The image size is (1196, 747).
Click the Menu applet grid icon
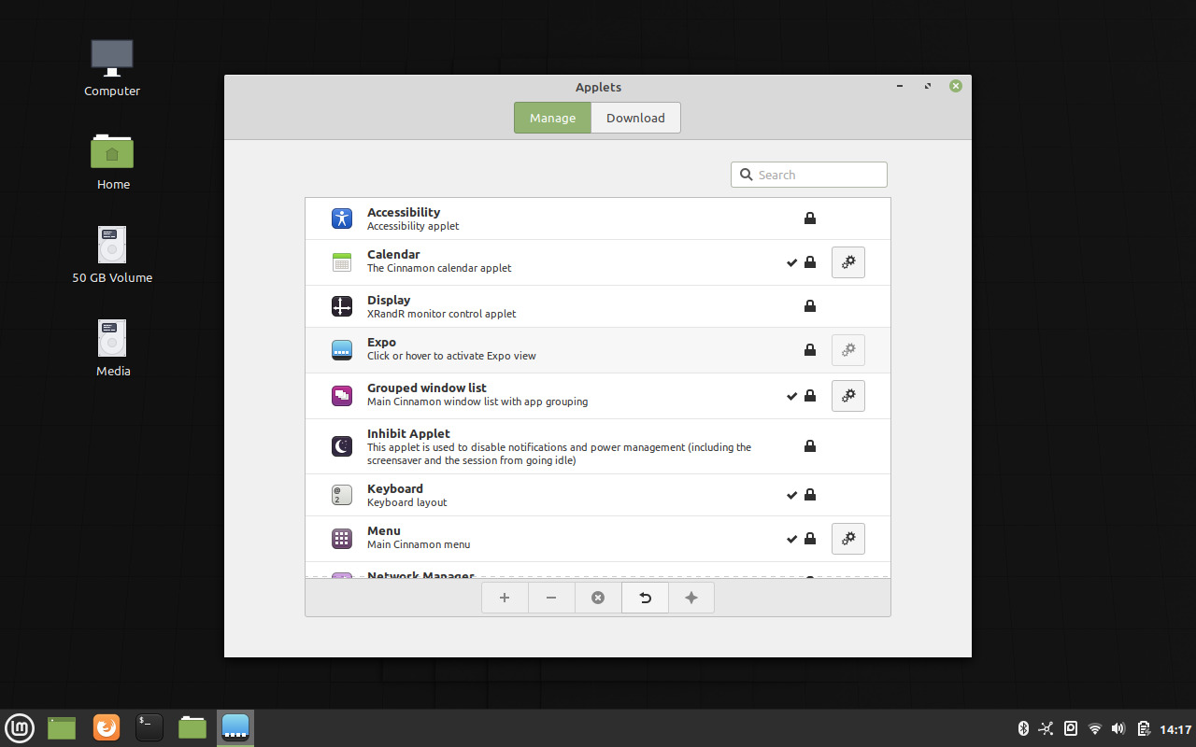[x=342, y=539]
